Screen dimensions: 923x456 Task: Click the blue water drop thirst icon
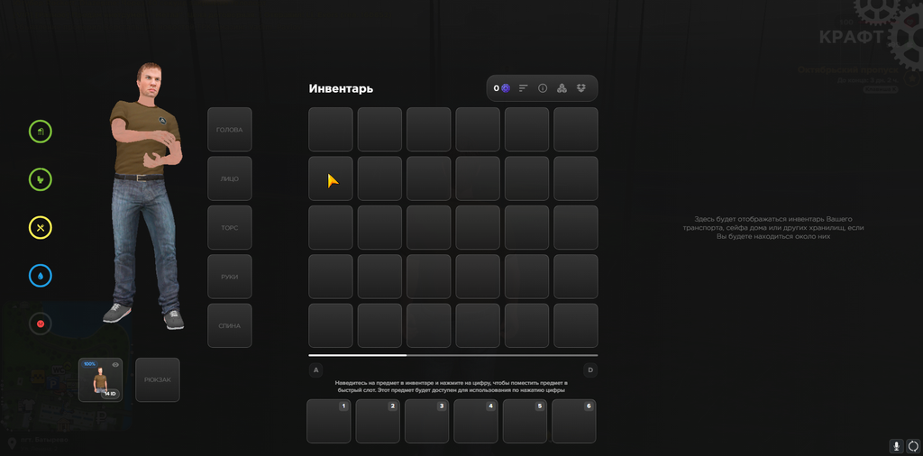click(41, 276)
